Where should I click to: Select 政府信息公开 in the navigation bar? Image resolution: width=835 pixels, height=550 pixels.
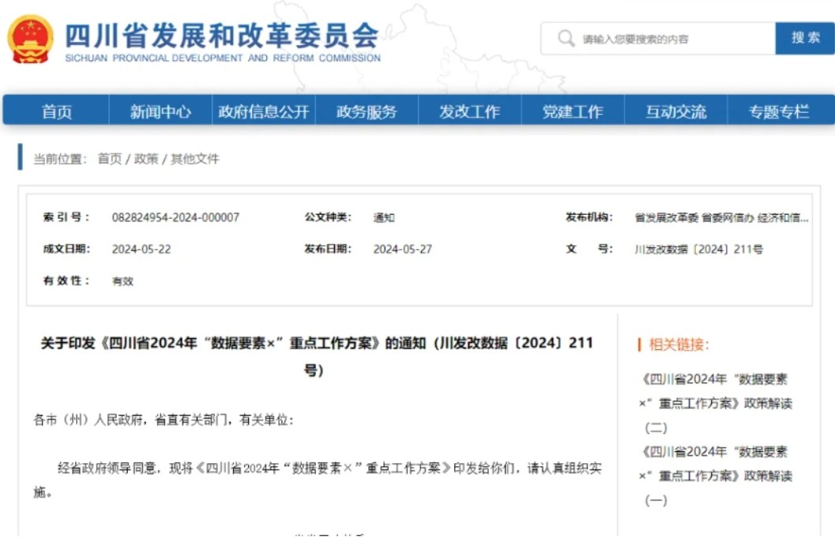[x=264, y=111]
